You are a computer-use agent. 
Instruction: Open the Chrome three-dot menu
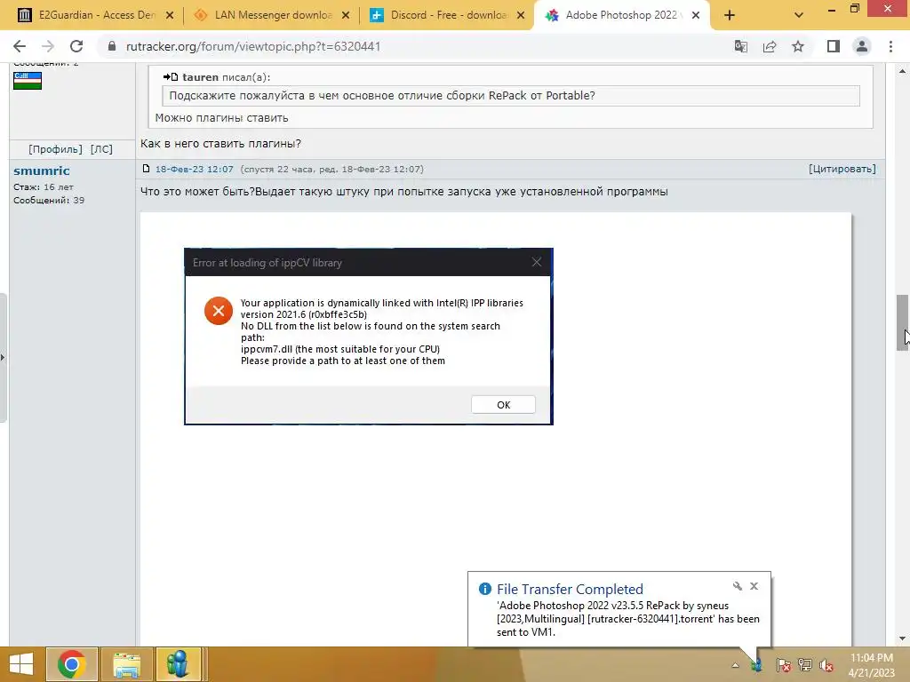tap(890, 46)
